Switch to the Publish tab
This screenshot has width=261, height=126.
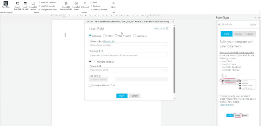point(249,34)
